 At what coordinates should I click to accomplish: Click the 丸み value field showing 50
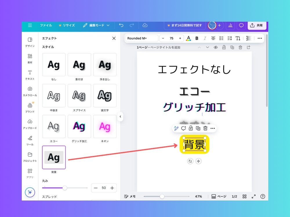[x=104, y=188]
